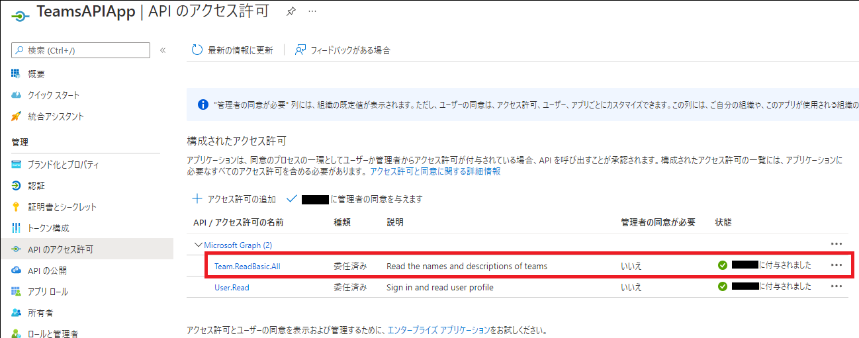The width and height of the screenshot is (859, 338).
Task: Click the ブランド化とプロパティ icon
Action: point(17,164)
